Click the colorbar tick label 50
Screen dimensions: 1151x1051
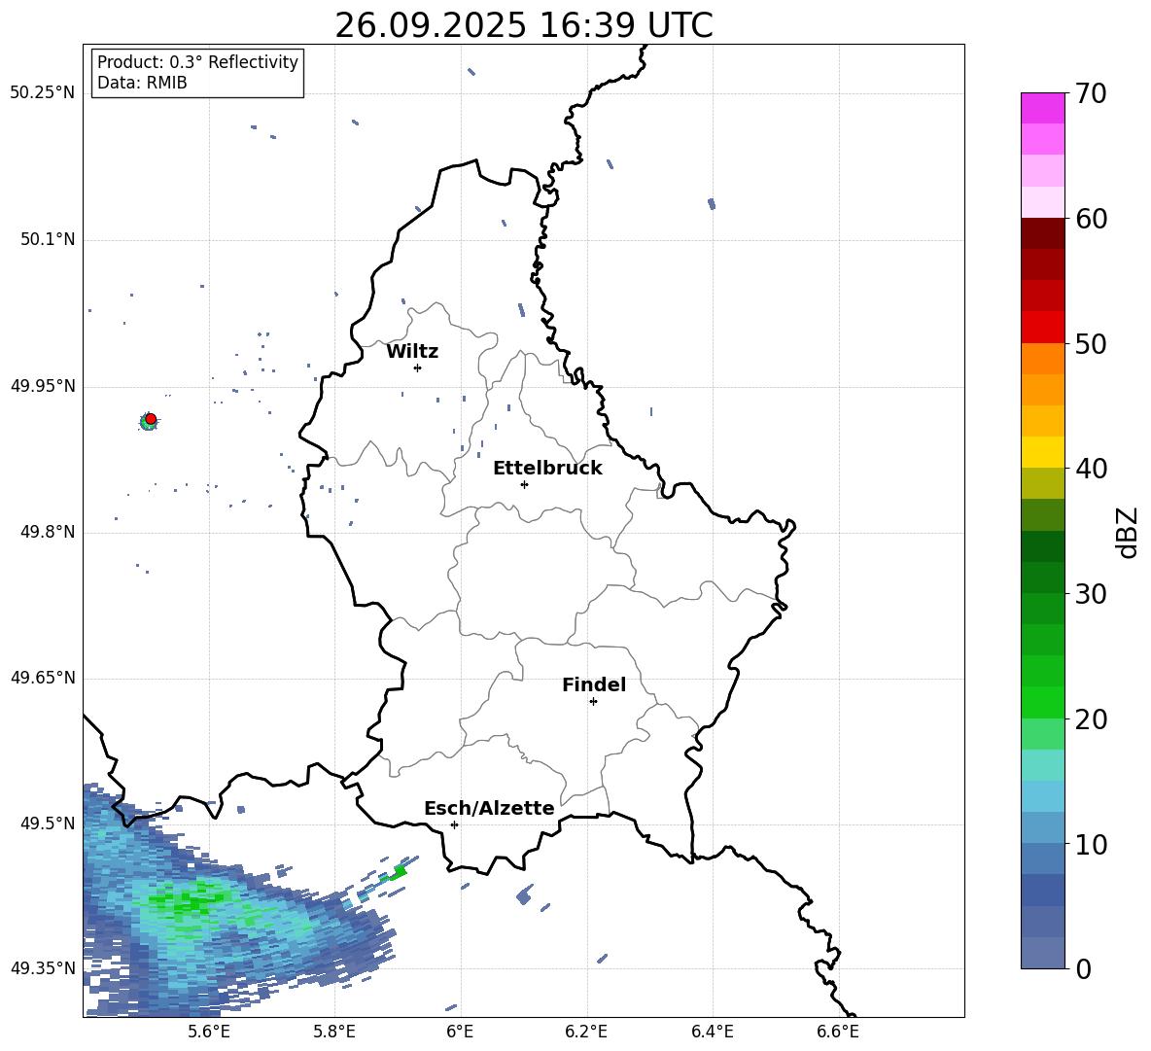1091,344
